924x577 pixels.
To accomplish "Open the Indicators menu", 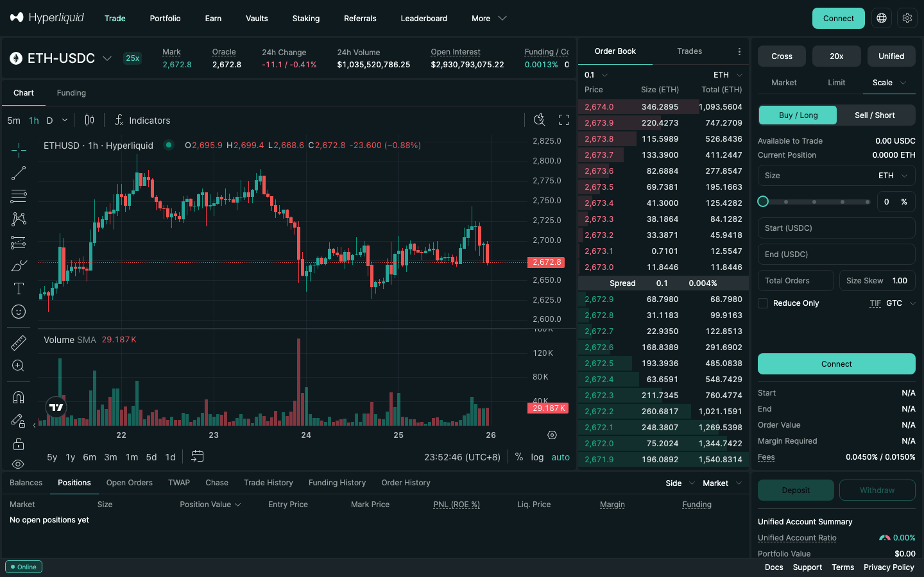I will click(142, 121).
